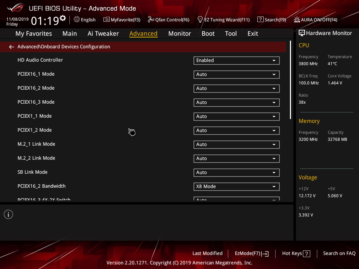Click the 01:19 clock display
Image resolution: width=359 pixels, height=269 pixels.
click(45, 21)
